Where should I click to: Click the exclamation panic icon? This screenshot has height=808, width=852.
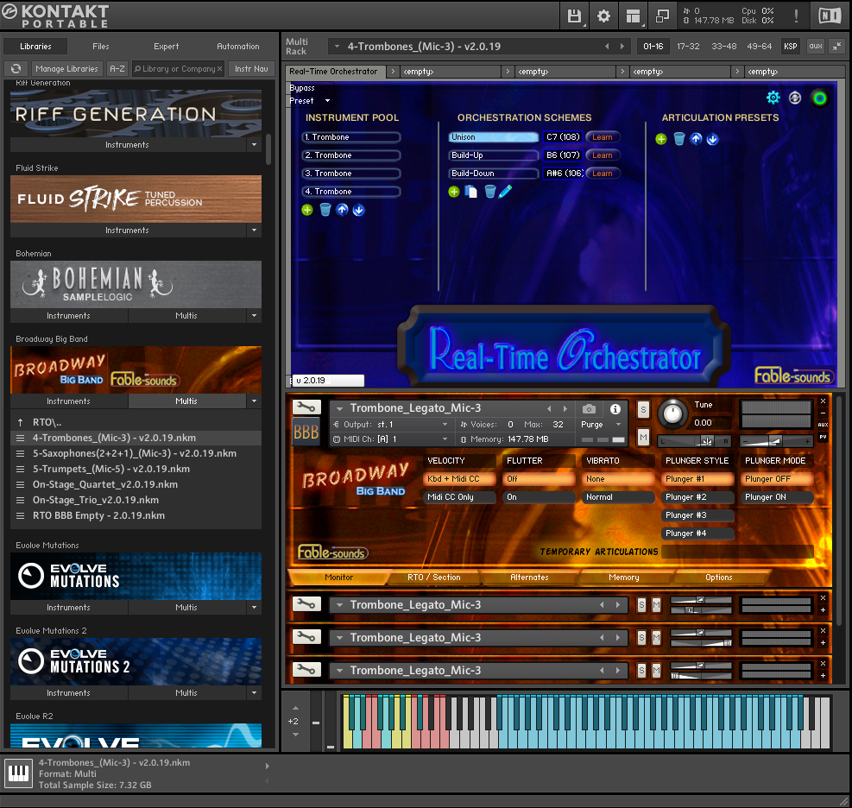click(x=796, y=16)
